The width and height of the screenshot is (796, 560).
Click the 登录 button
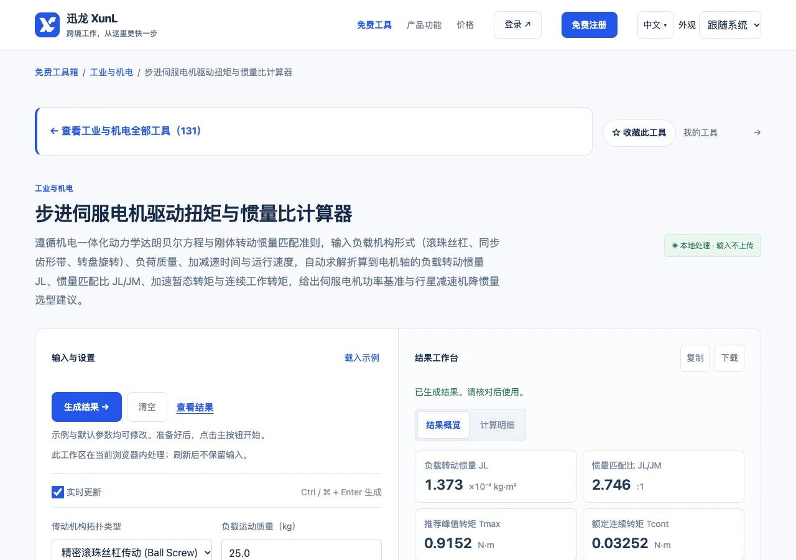(517, 25)
